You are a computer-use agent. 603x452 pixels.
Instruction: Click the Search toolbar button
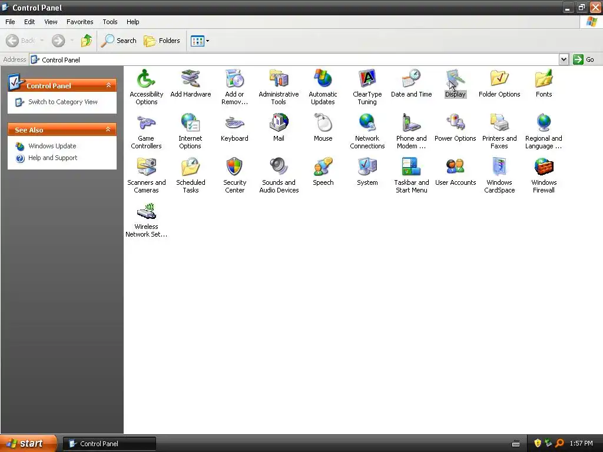coord(118,41)
